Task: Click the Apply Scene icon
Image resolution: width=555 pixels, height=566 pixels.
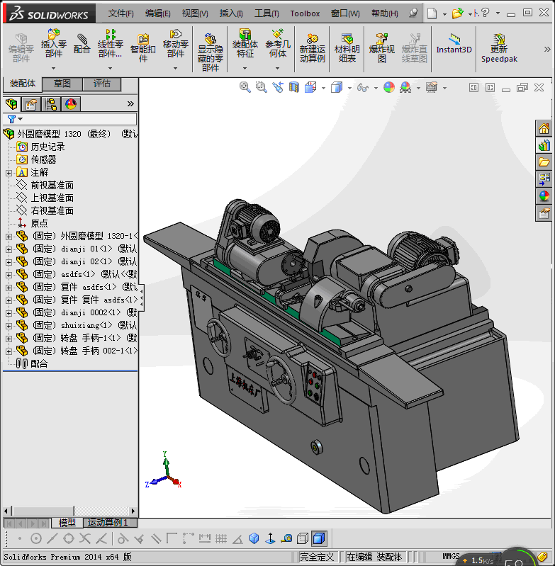Action: (405, 87)
